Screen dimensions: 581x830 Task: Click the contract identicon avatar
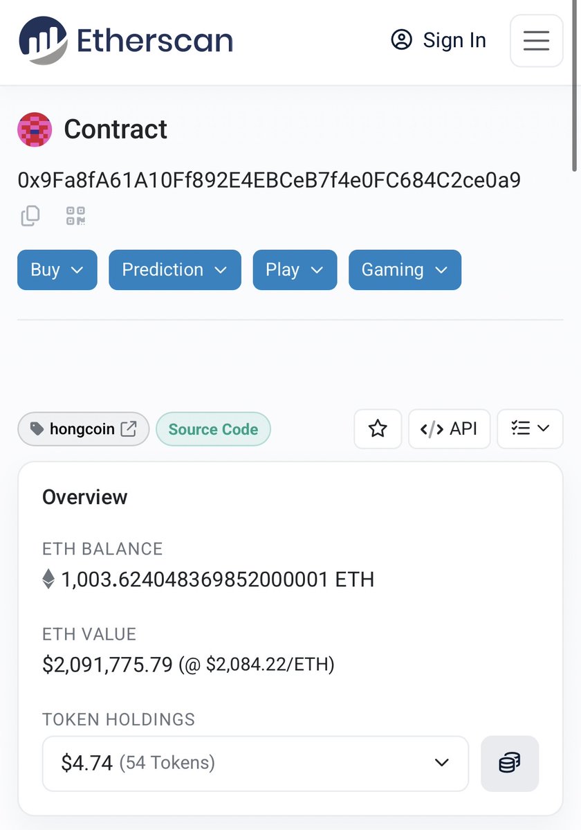[35, 129]
